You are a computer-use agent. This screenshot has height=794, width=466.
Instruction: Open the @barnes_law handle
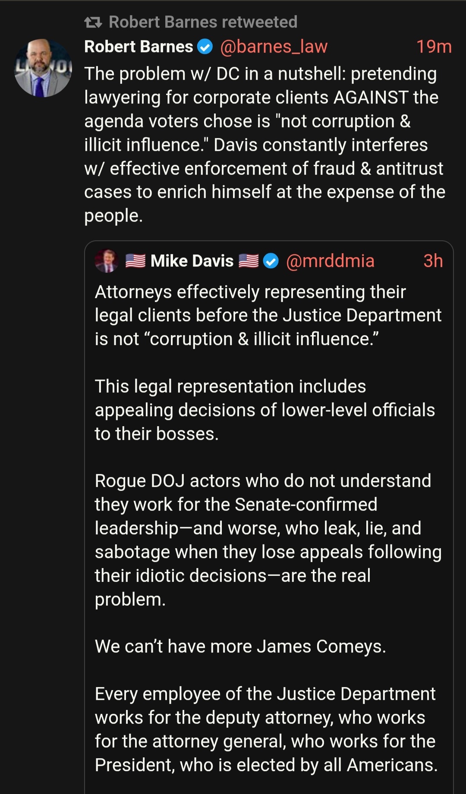point(274,47)
